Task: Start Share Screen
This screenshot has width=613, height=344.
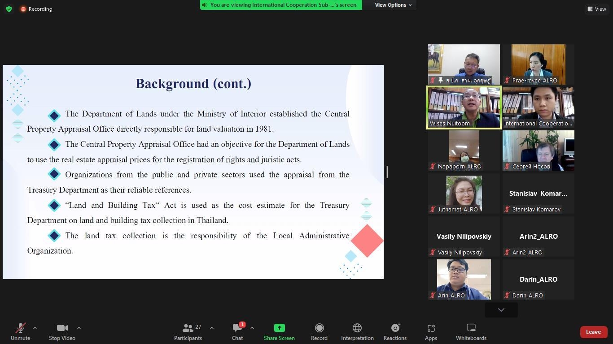Action: pos(279,332)
